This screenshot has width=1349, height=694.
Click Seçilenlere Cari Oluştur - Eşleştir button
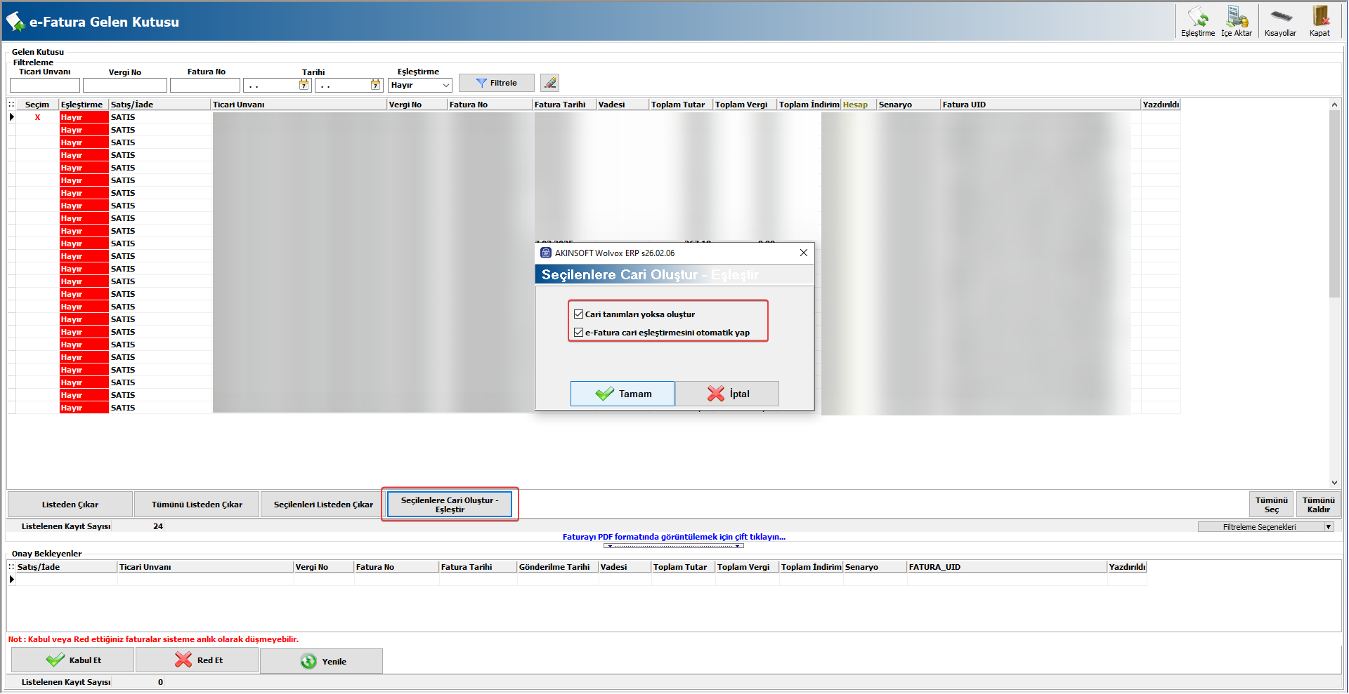pyautogui.click(x=450, y=505)
